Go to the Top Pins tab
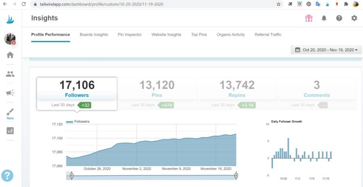The height and width of the screenshot is (187, 363). click(199, 35)
